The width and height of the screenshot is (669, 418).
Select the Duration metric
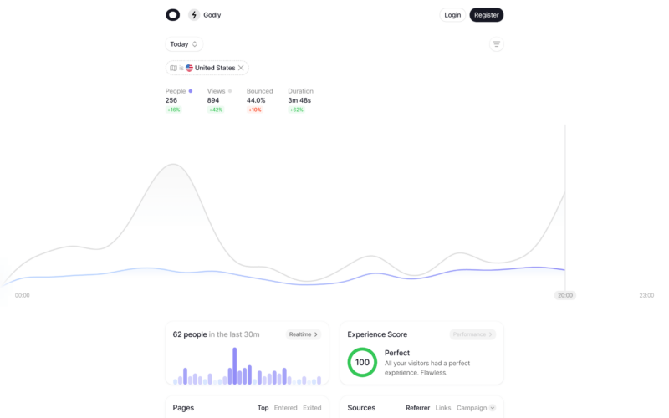[x=300, y=91]
